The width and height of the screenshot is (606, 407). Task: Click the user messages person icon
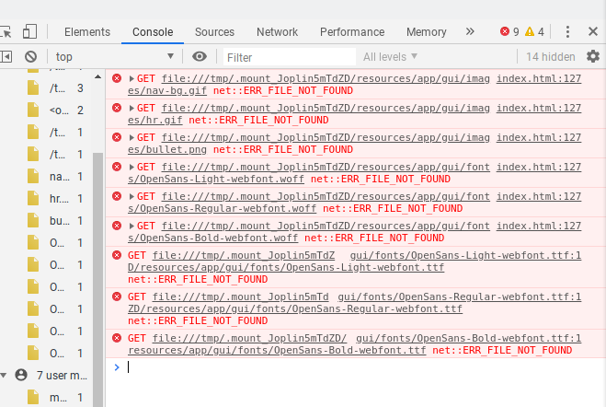[21, 375]
